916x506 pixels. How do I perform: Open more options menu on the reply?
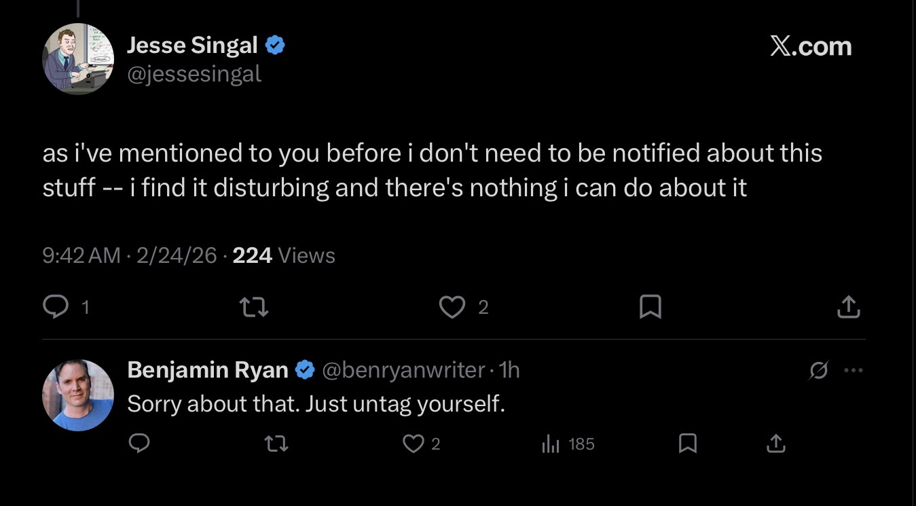853,371
